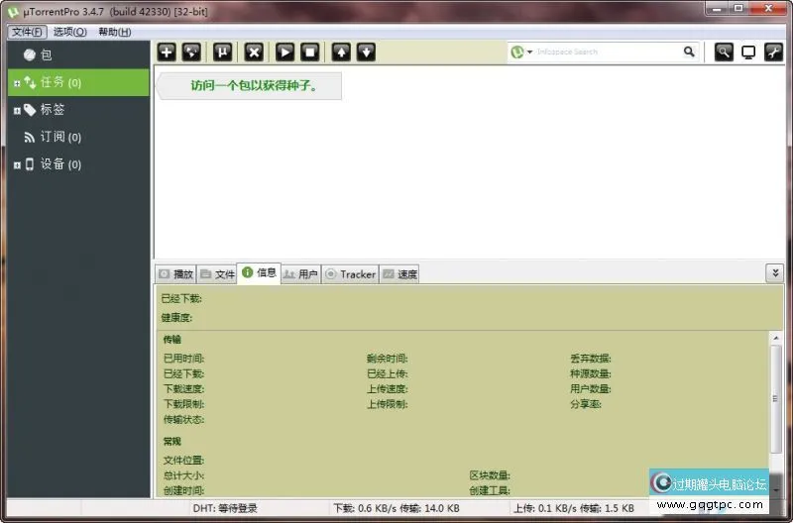Click the Remove torrent X icon
Viewport: 793px width, 523px height.
[254, 52]
